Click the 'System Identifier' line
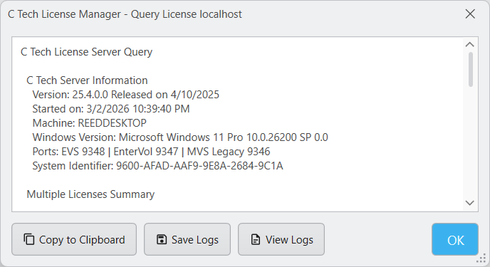Screen dimensions: 490x267 (x=158, y=166)
